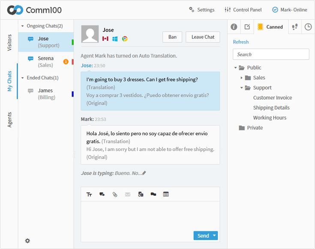
Task: Open the Control Panel sliders icon
Action: (x=228, y=9)
